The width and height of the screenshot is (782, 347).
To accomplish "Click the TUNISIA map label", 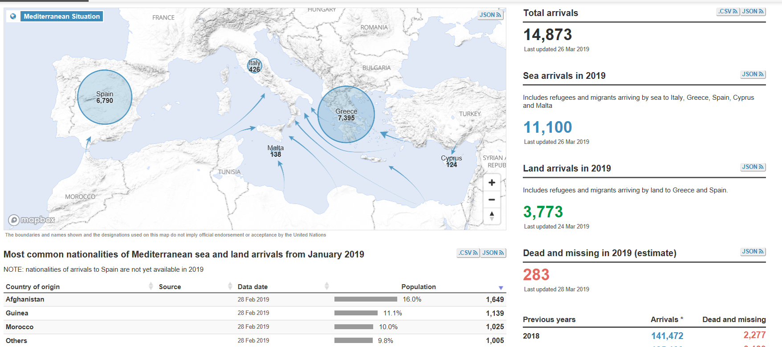I will (229, 172).
